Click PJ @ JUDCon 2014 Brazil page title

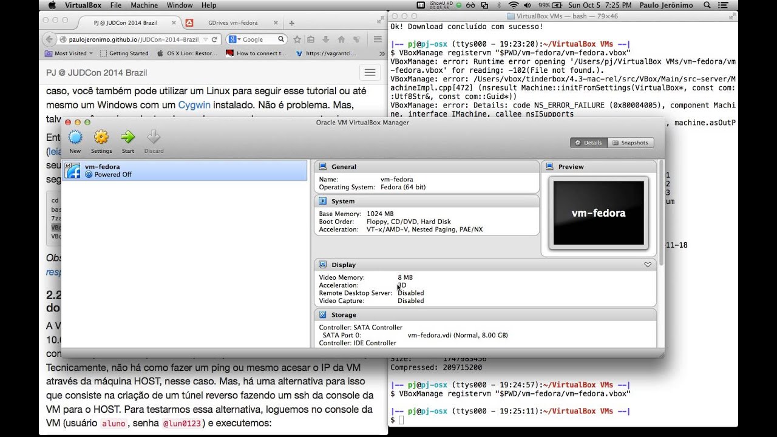coord(97,73)
